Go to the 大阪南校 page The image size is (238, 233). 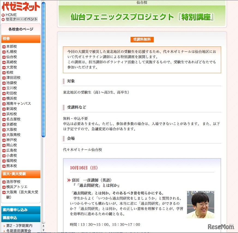tap(13, 135)
